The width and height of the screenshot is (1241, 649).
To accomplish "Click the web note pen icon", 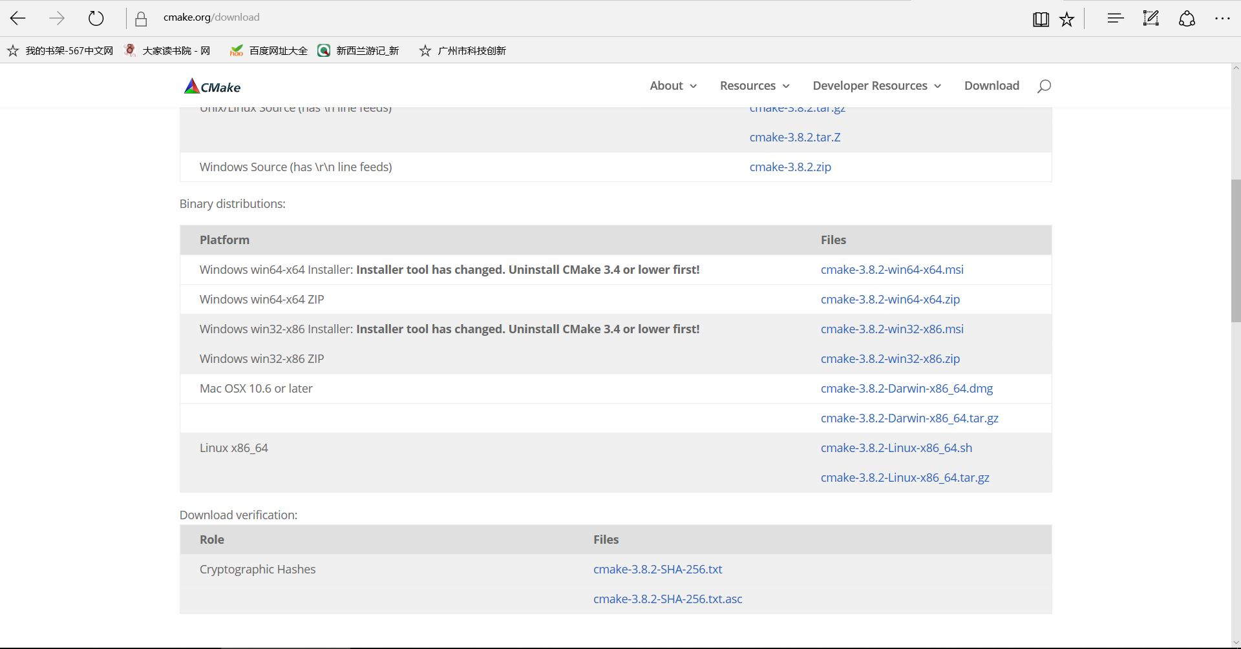I will tap(1151, 18).
